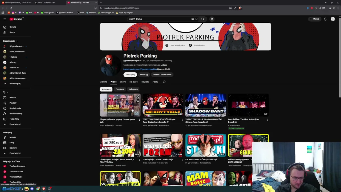Open the account avatar menu
Image resolution: width=341 pixels, height=192 pixels.
point(333,19)
